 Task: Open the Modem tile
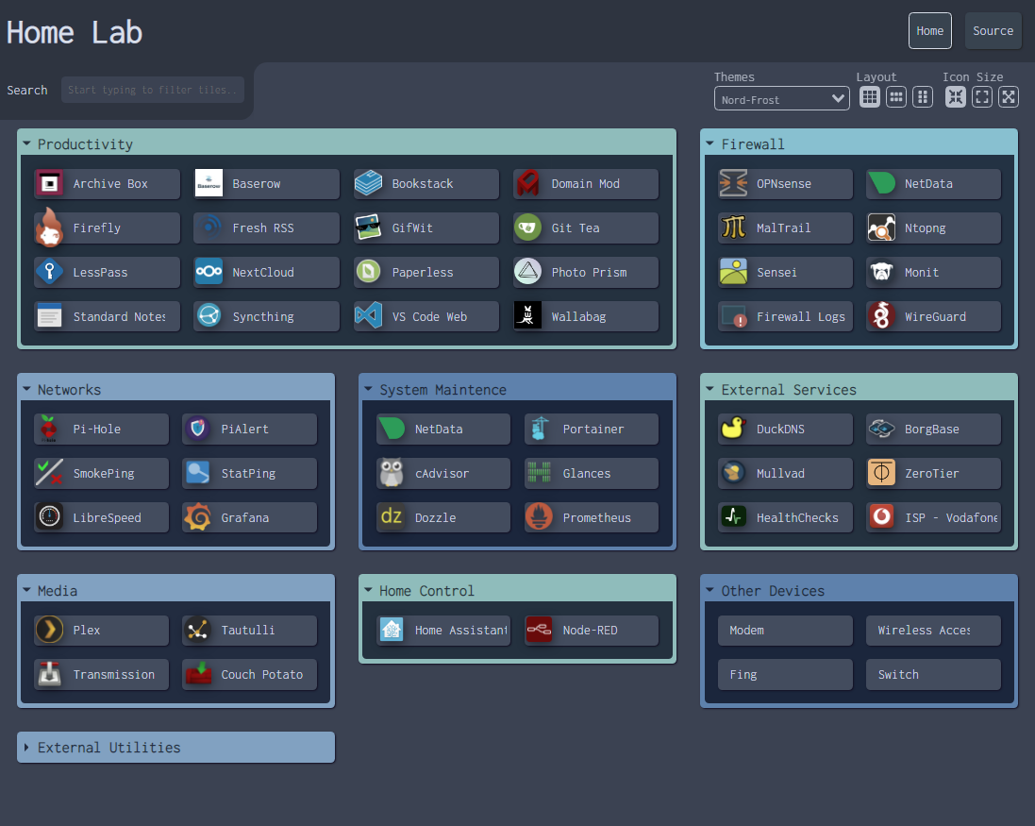tap(785, 630)
